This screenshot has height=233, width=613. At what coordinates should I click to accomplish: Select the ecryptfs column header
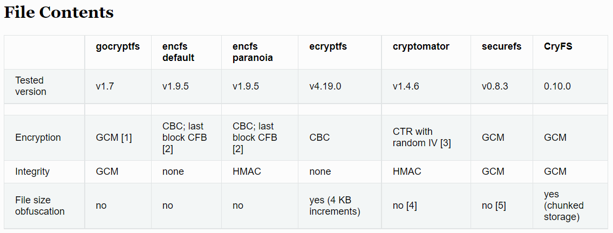click(x=328, y=46)
